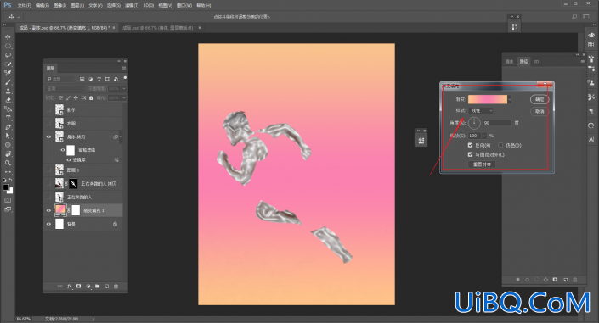Click the foreground color swatch in the toolbox

[6, 187]
